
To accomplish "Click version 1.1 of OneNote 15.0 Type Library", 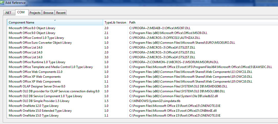I will [106, 116].
